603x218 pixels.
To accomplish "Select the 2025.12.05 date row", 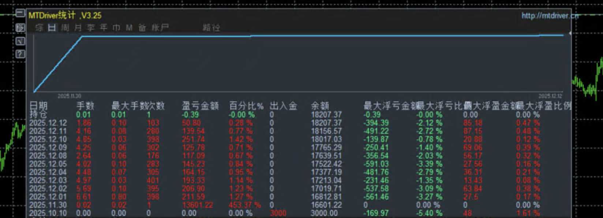I will (x=48, y=164).
